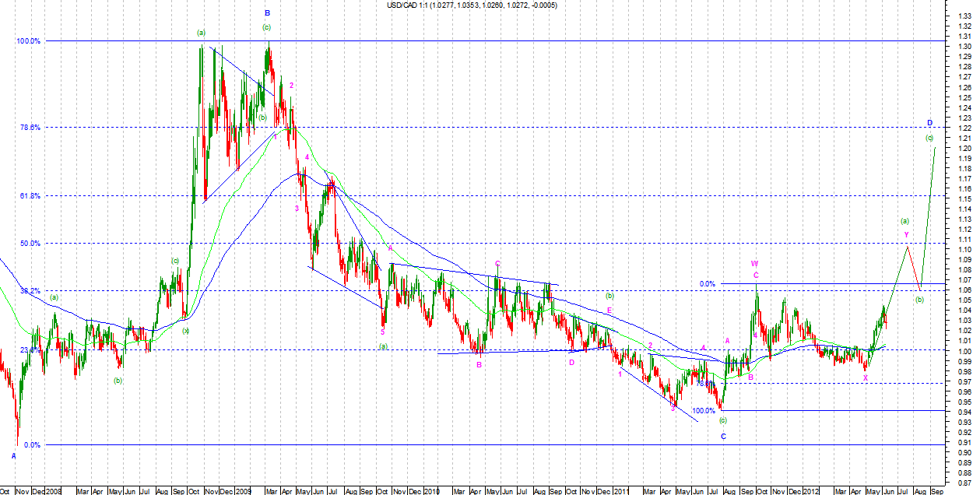
Task: Select the blue wave D projection label
Action: (929, 123)
